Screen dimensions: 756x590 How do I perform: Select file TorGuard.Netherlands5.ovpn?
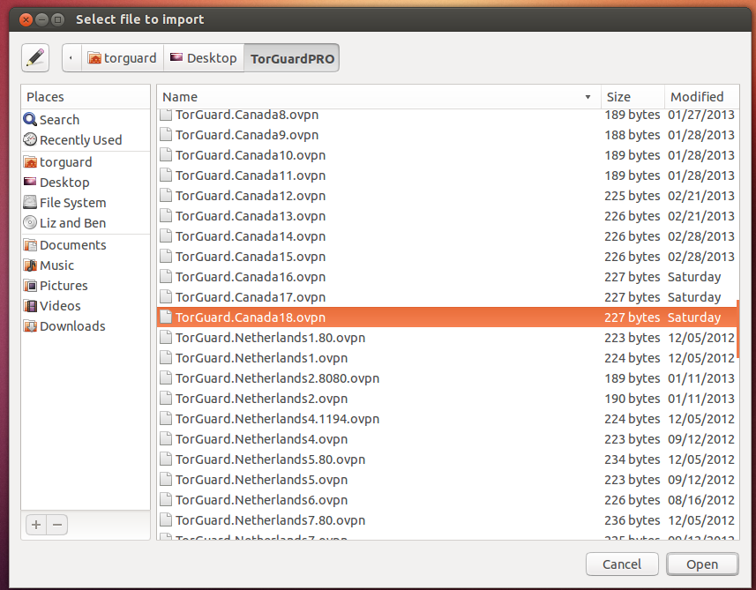(446, 479)
